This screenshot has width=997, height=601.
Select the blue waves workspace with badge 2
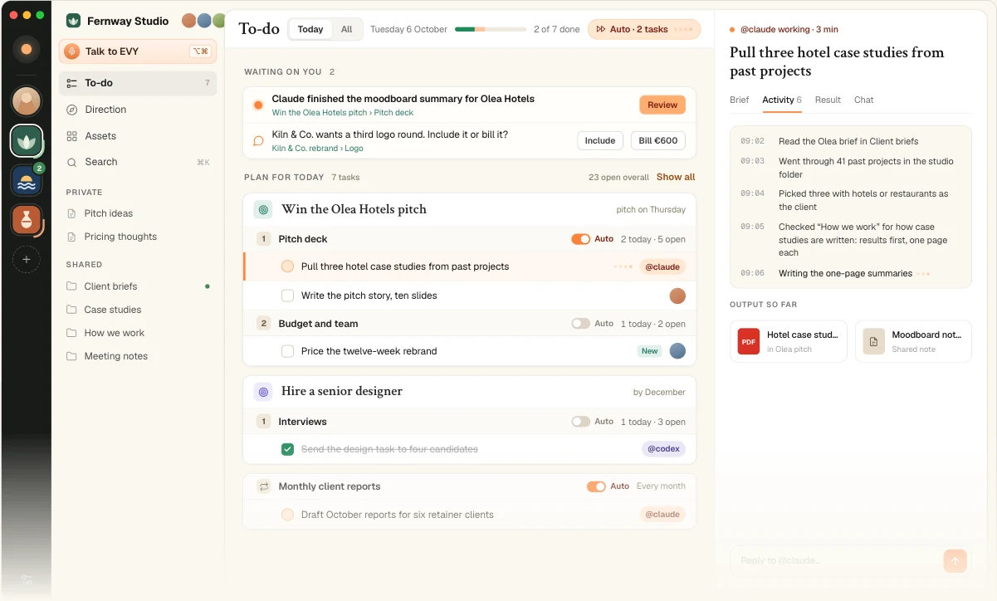pyautogui.click(x=27, y=180)
